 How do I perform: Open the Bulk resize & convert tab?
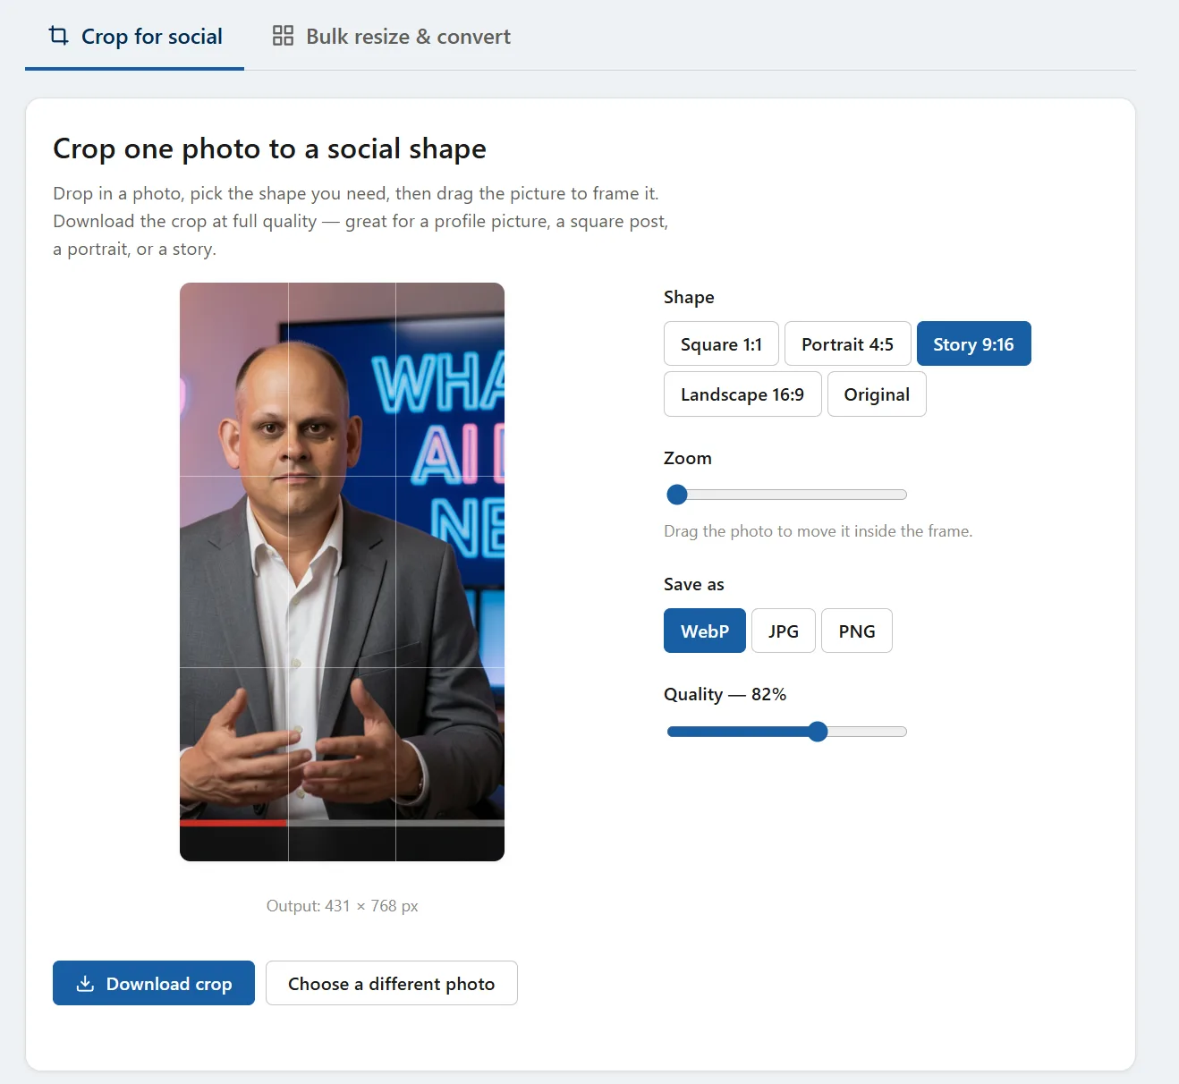pos(391,37)
